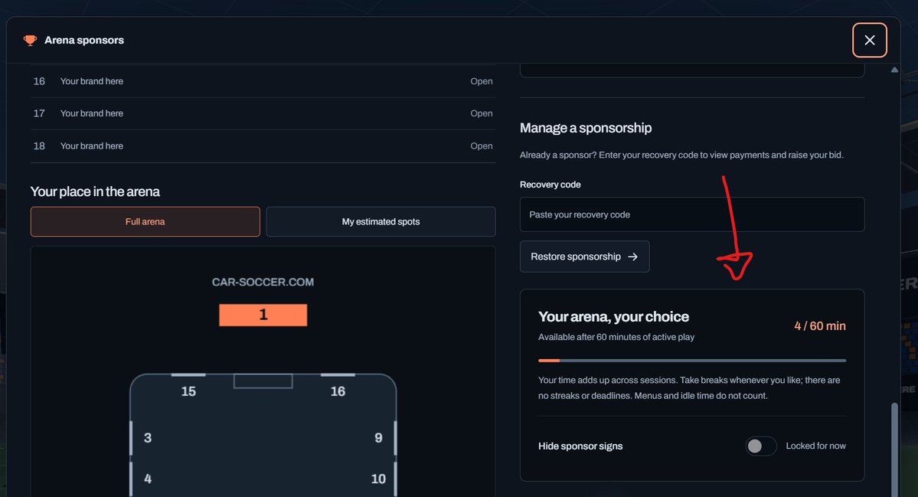Click Available after 60 minutes of active play
The width and height of the screenshot is (918, 497).
coord(616,337)
